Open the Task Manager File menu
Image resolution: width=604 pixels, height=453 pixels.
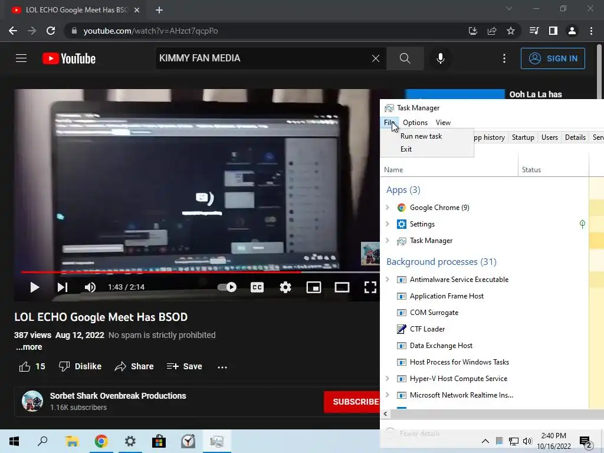389,123
